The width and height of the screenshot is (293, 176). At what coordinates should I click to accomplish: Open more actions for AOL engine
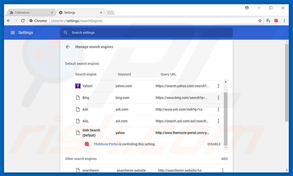click(x=218, y=121)
